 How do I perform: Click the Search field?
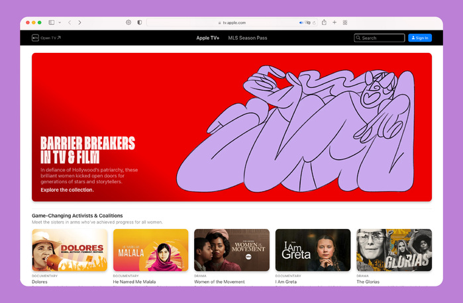tap(379, 38)
